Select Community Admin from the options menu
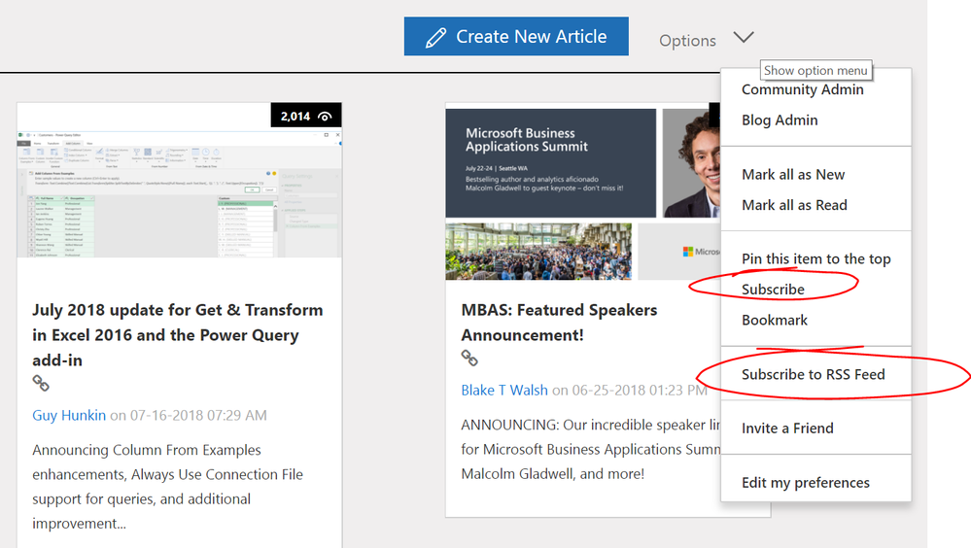The image size is (971, 548). pyautogui.click(x=803, y=89)
